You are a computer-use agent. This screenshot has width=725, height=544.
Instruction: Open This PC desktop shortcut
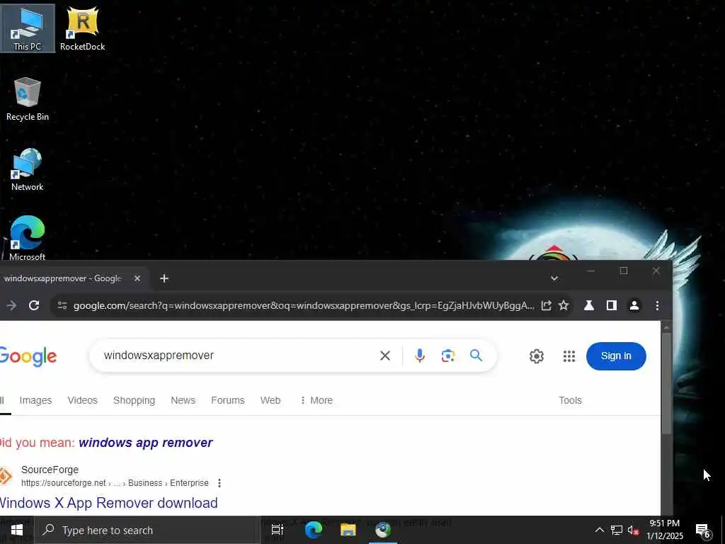coord(28,28)
